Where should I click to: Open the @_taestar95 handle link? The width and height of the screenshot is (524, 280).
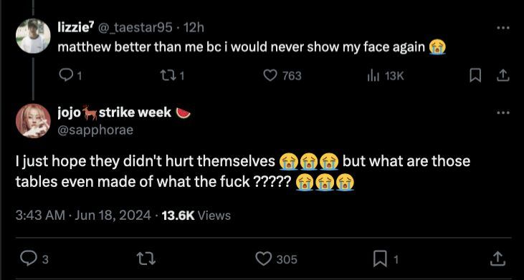click(x=135, y=28)
